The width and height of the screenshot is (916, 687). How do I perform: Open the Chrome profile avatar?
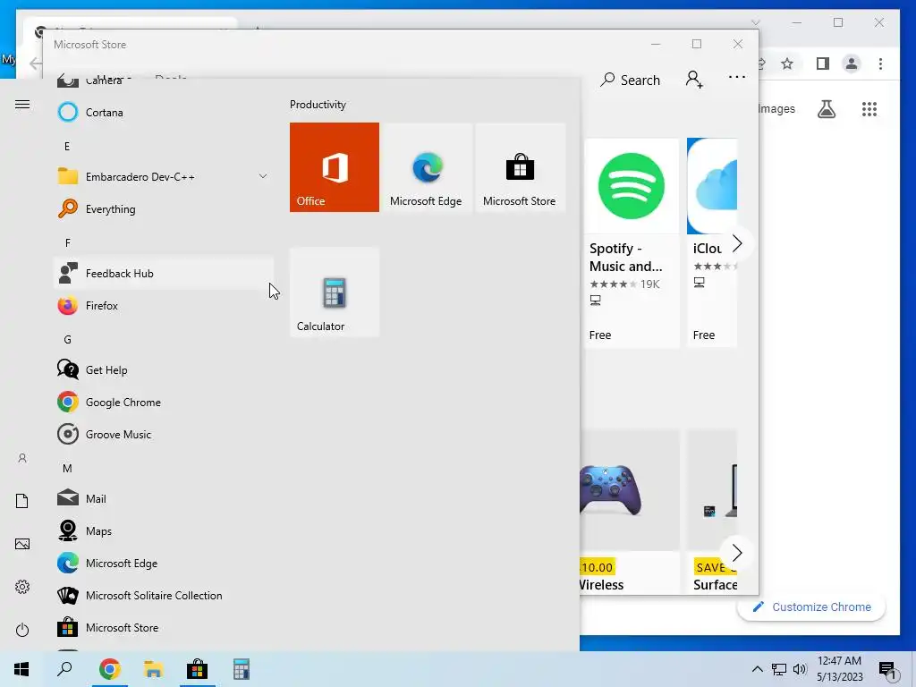pyautogui.click(x=852, y=64)
